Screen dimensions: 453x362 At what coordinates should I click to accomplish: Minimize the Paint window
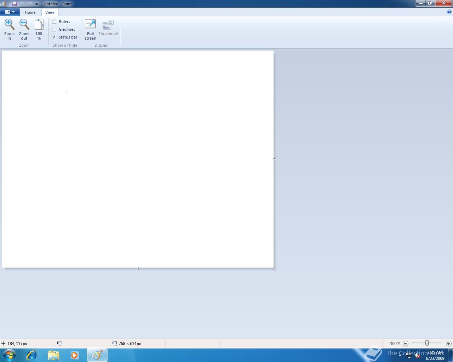click(x=420, y=3)
